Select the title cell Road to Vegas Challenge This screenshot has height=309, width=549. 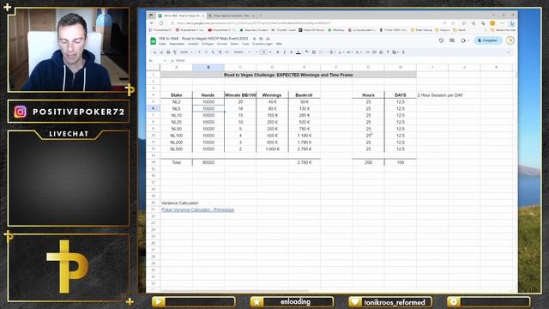pos(288,75)
